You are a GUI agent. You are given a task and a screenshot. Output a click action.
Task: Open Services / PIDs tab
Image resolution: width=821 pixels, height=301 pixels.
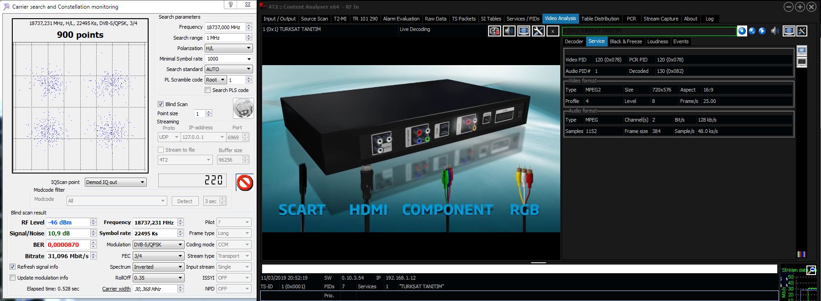click(523, 19)
